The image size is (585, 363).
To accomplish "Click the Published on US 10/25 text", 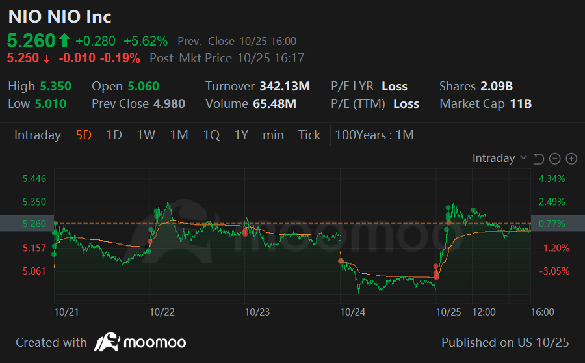I will click(x=505, y=342).
